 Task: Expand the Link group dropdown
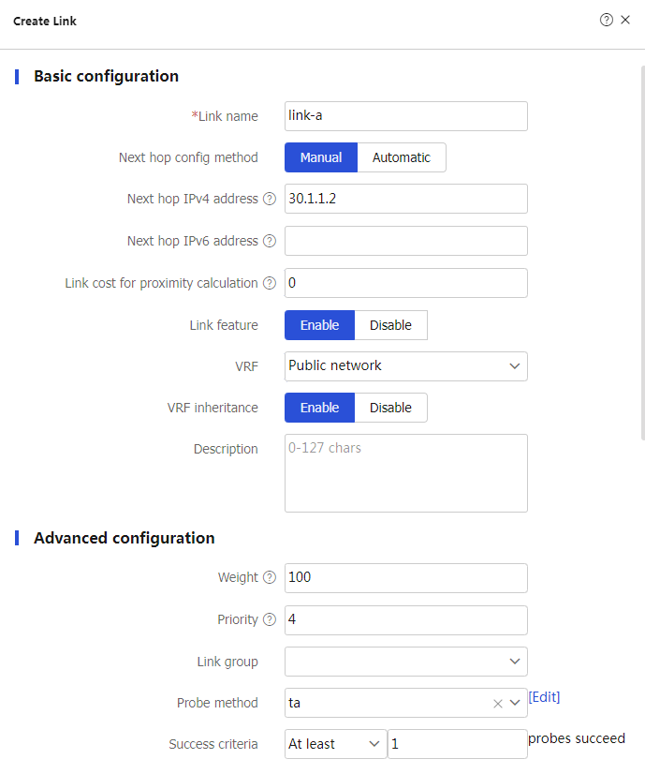point(406,662)
